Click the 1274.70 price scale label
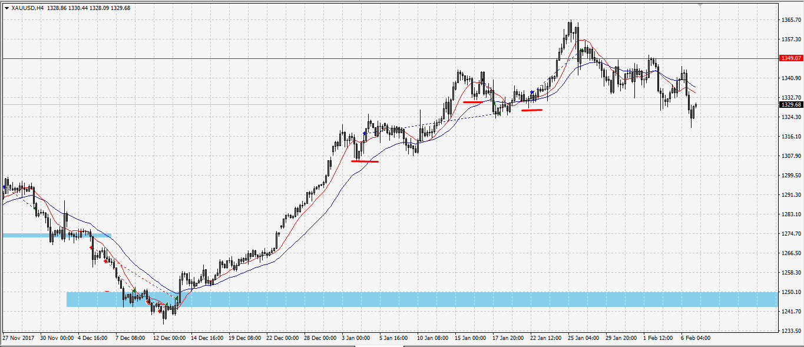 (x=791, y=233)
